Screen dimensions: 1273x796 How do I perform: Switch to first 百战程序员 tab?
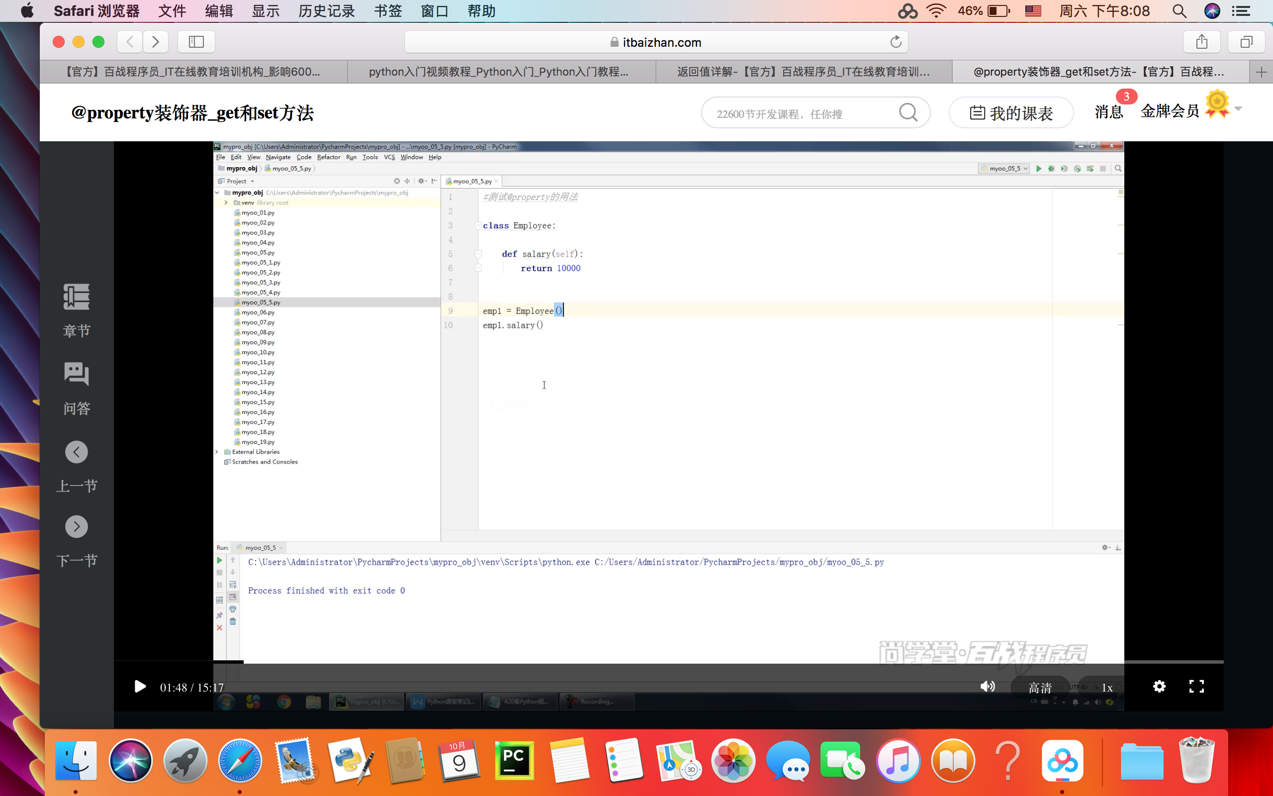(193, 72)
